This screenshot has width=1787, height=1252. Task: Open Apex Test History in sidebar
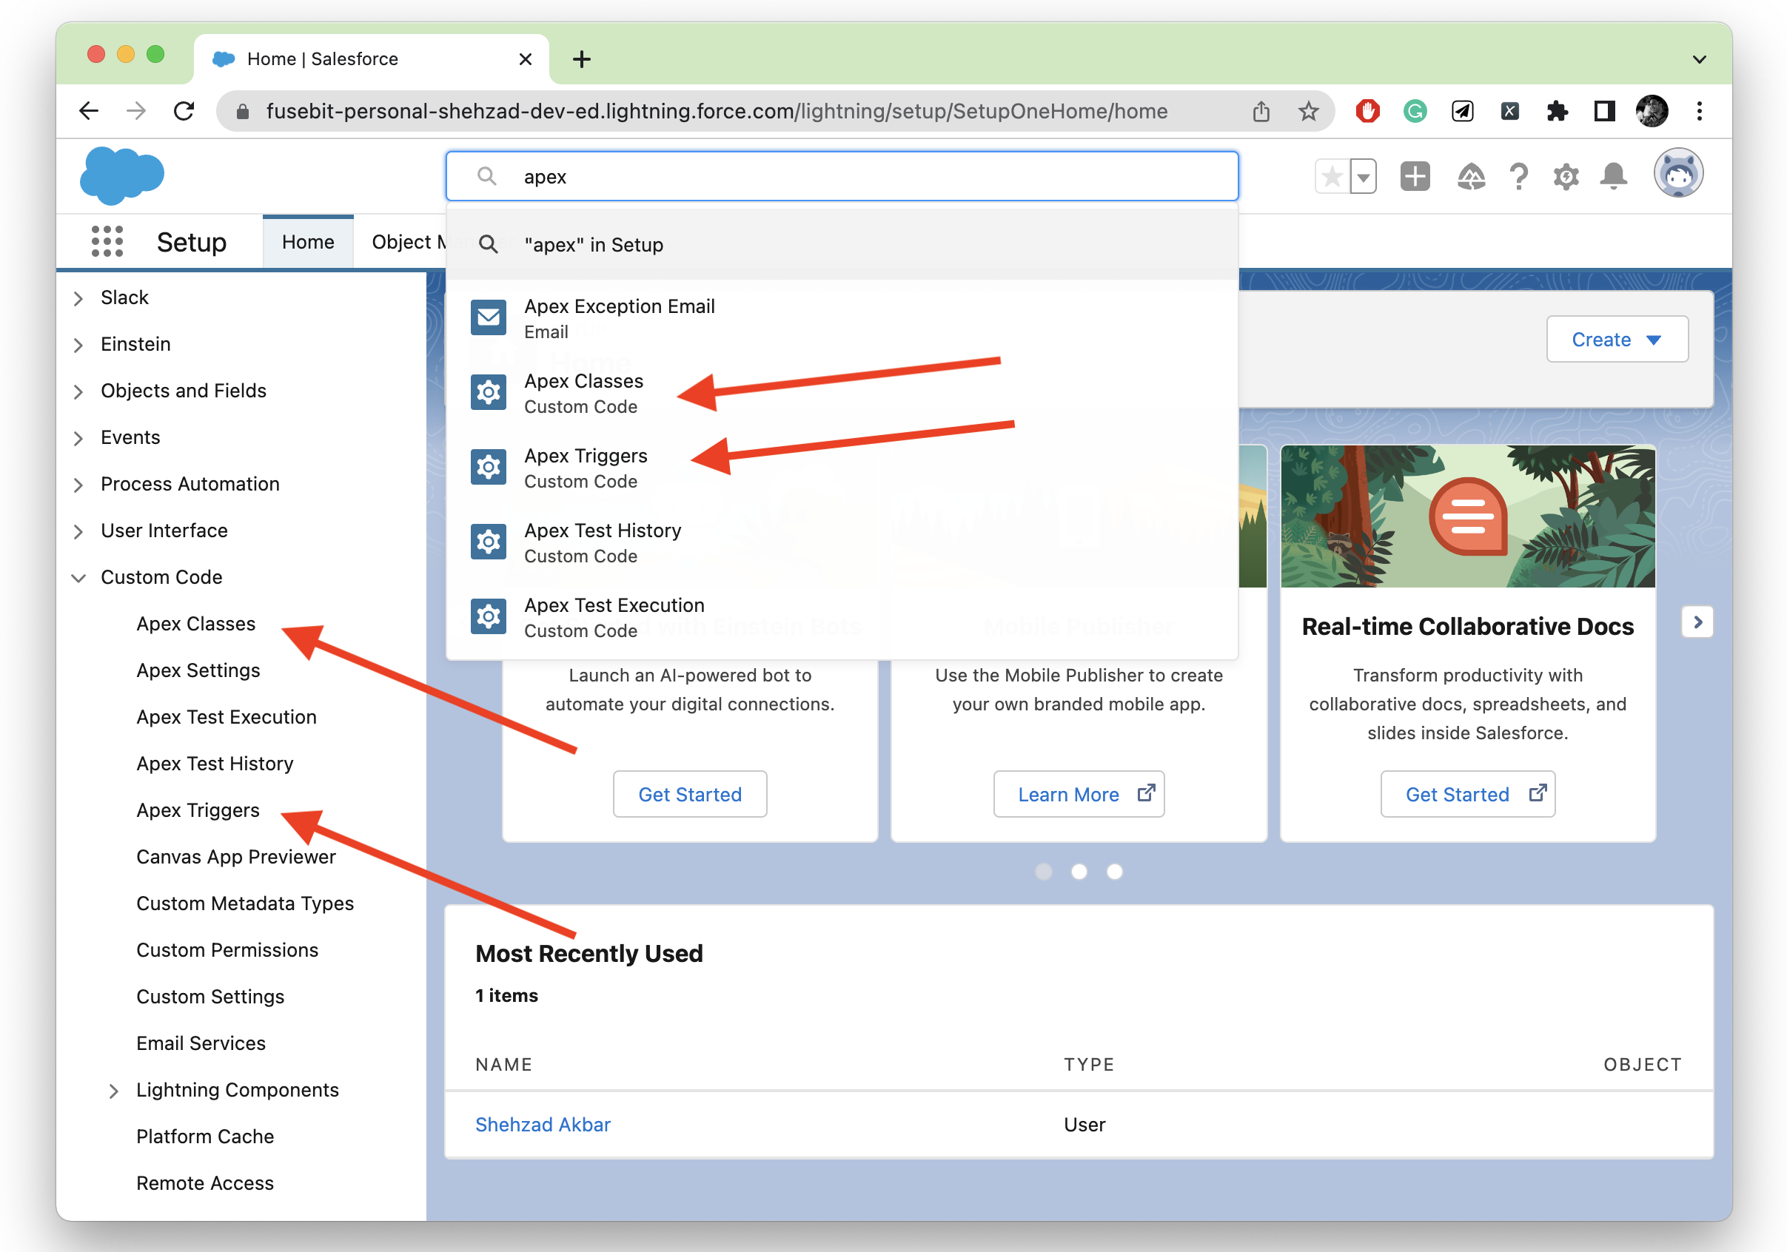(215, 764)
